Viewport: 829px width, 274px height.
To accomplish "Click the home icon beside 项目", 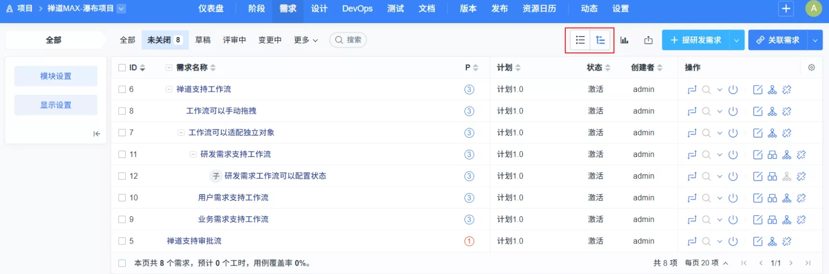I will click(x=9, y=8).
